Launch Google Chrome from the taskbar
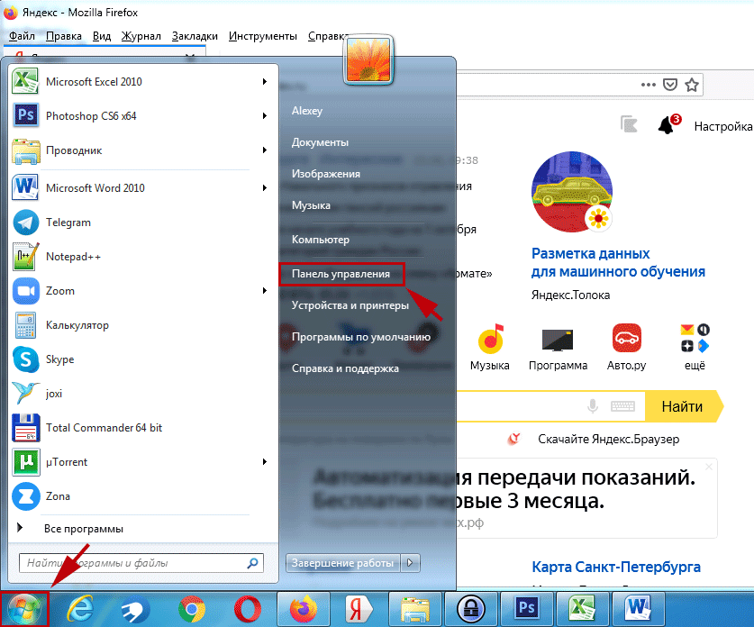 190,610
